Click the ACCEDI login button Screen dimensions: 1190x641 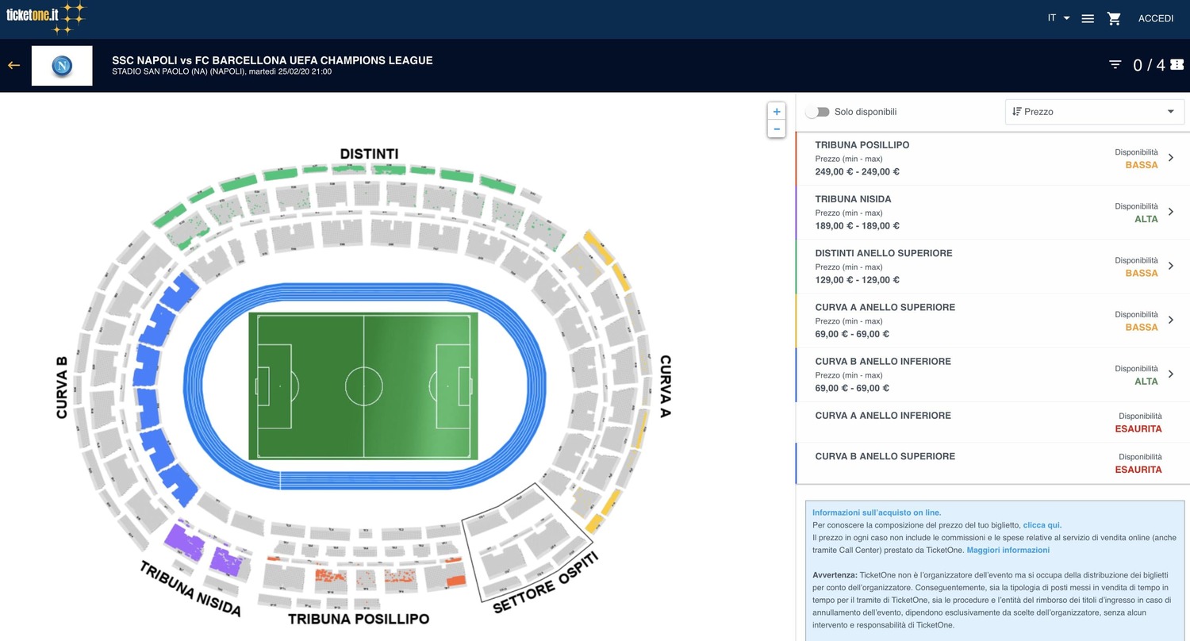click(x=1155, y=18)
